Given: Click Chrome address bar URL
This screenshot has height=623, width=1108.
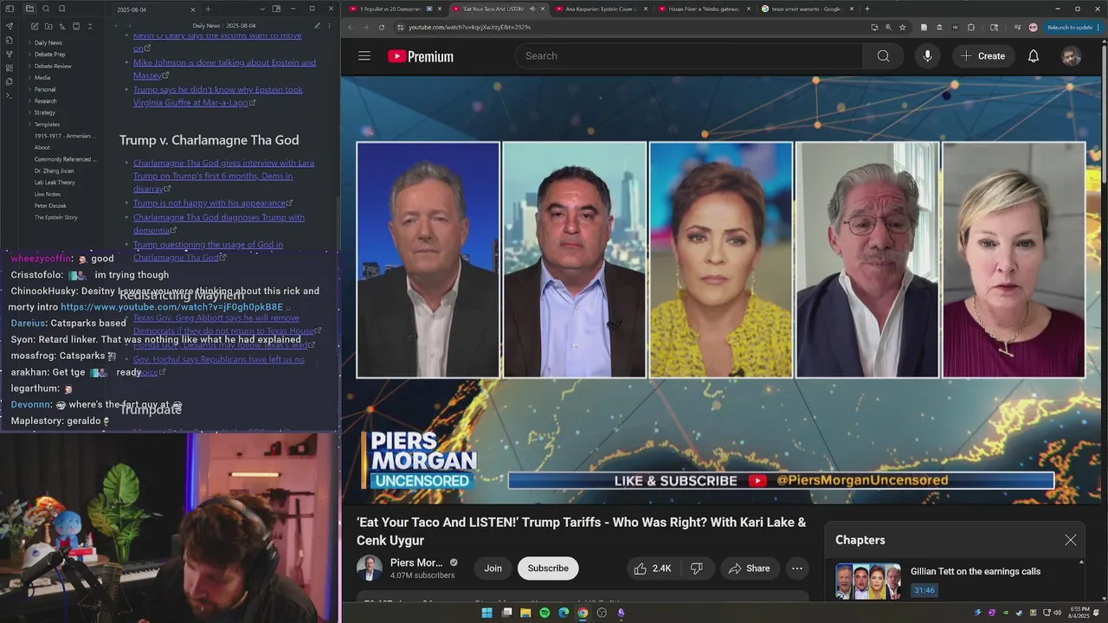Looking at the screenshot, I should point(470,27).
